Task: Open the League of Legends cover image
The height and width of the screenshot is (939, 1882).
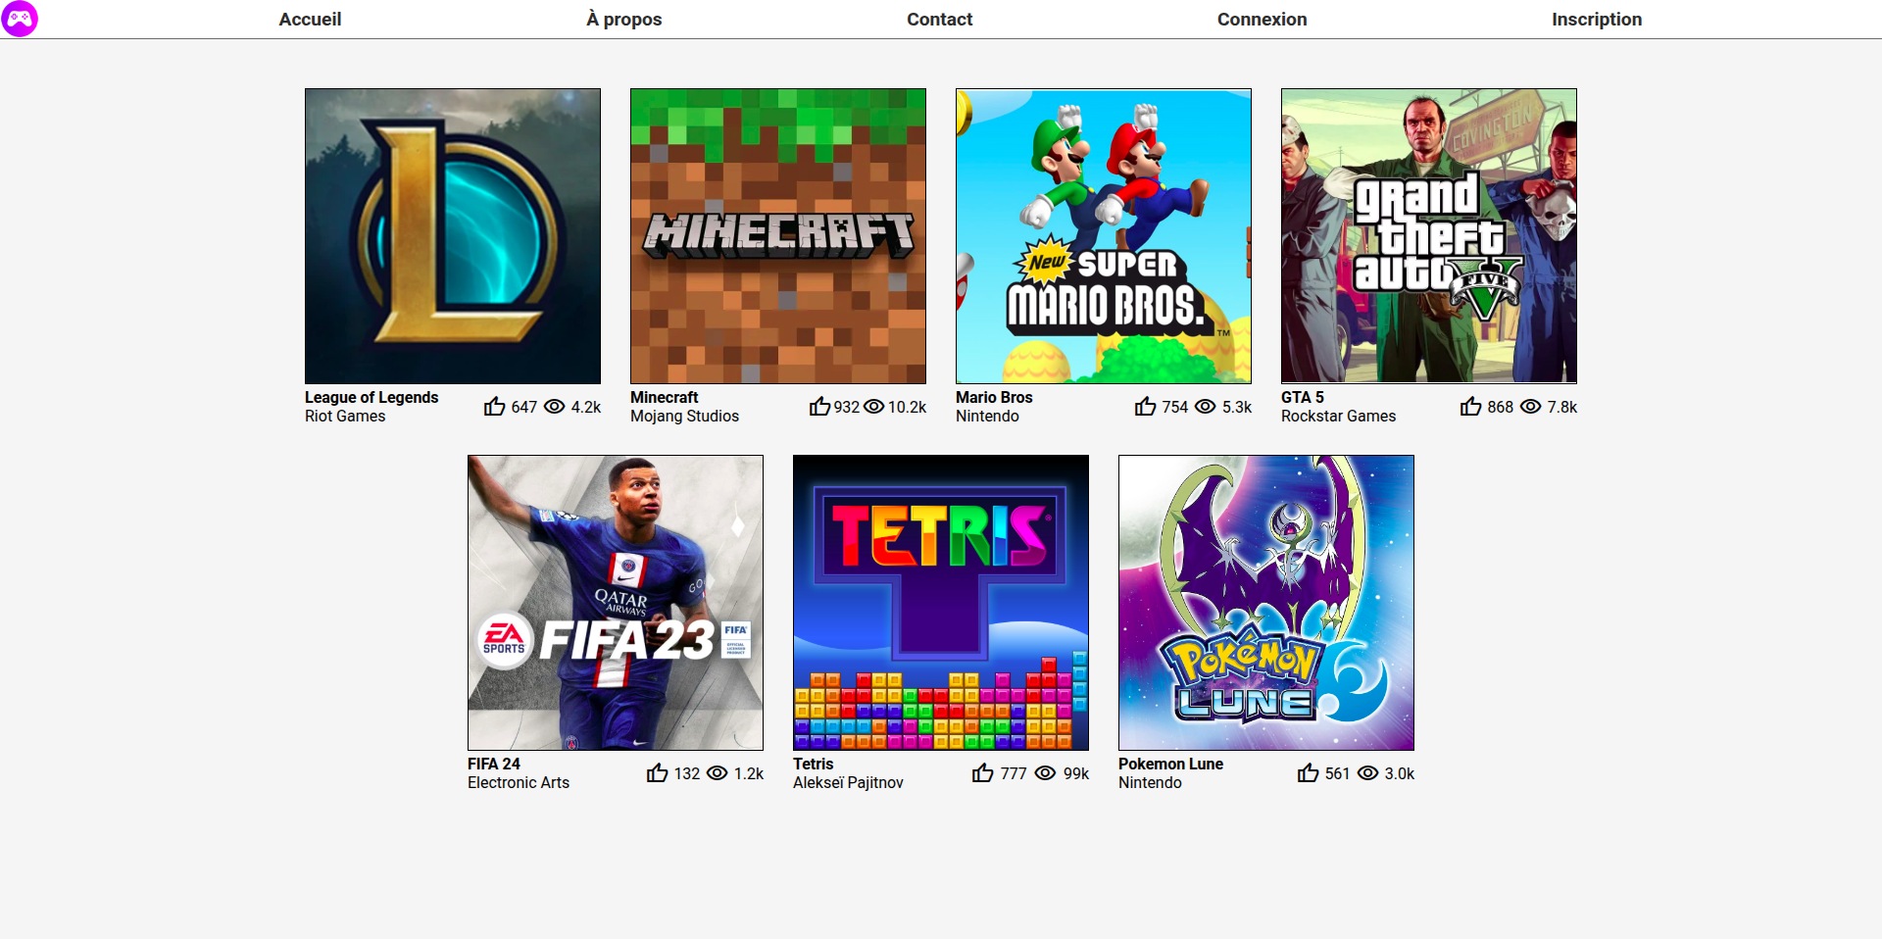Action: [453, 236]
